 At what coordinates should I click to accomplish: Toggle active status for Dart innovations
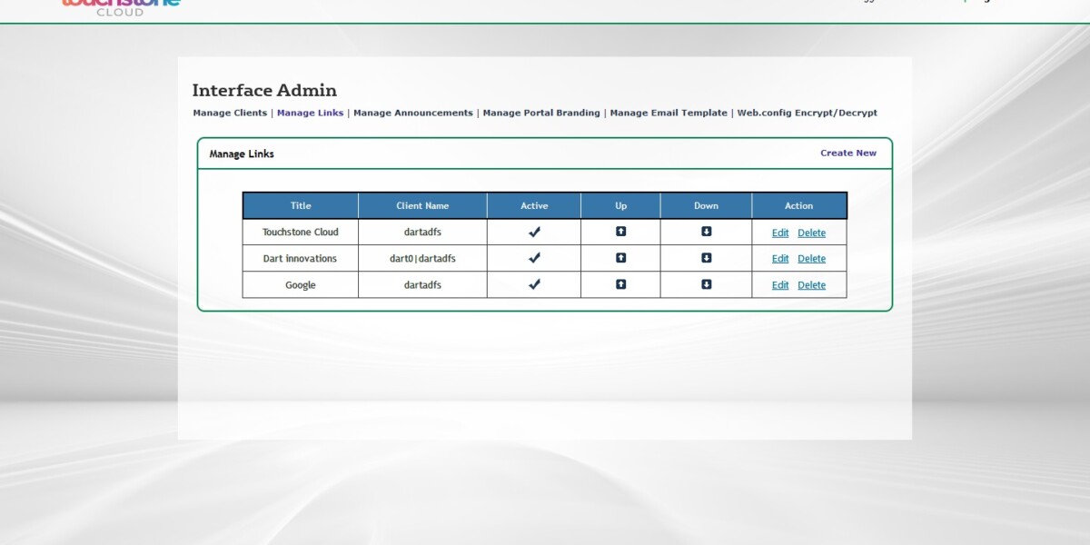(x=533, y=258)
